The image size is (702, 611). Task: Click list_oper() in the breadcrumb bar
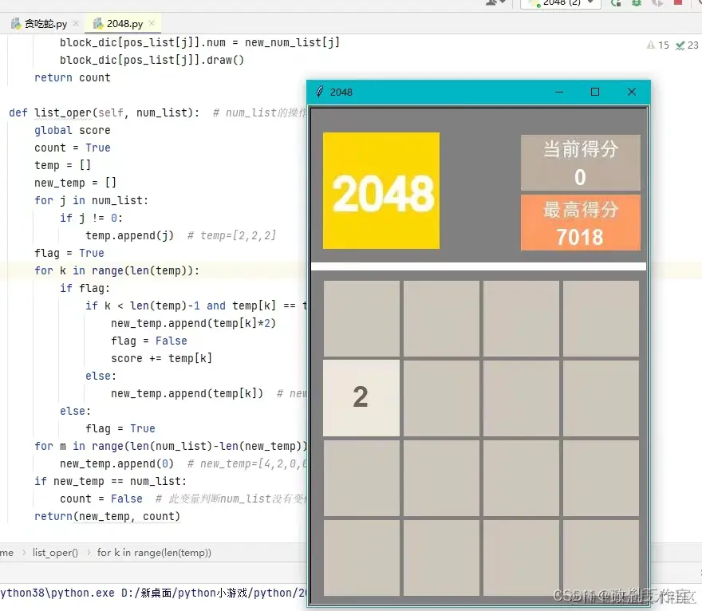pos(55,553)
